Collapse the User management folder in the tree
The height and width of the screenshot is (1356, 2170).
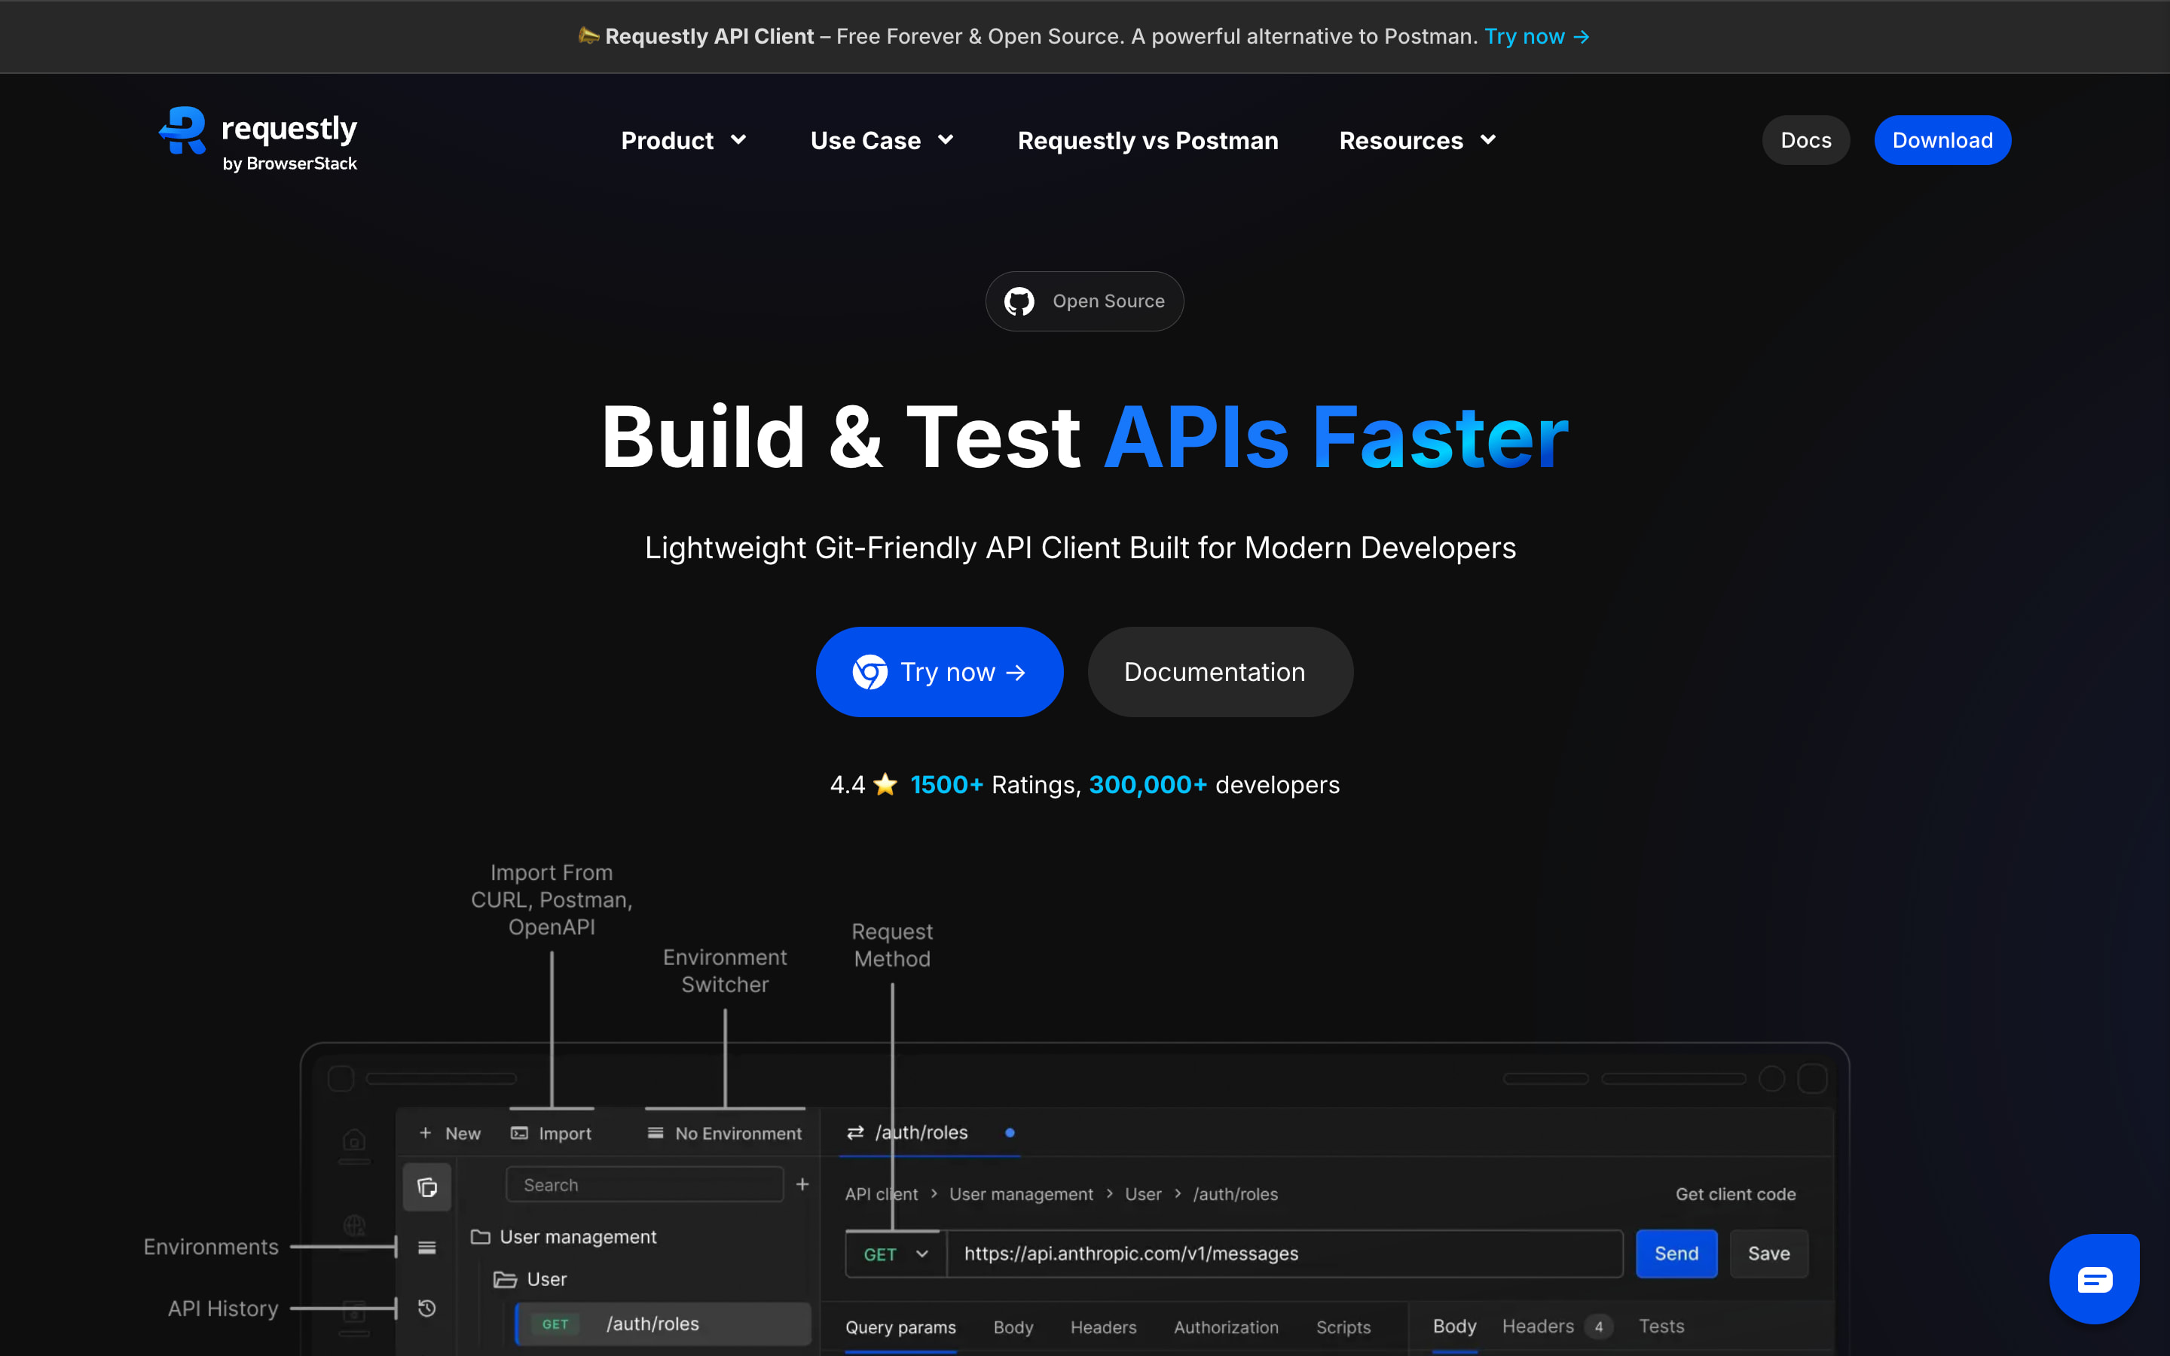click(x=564, y=1237)
